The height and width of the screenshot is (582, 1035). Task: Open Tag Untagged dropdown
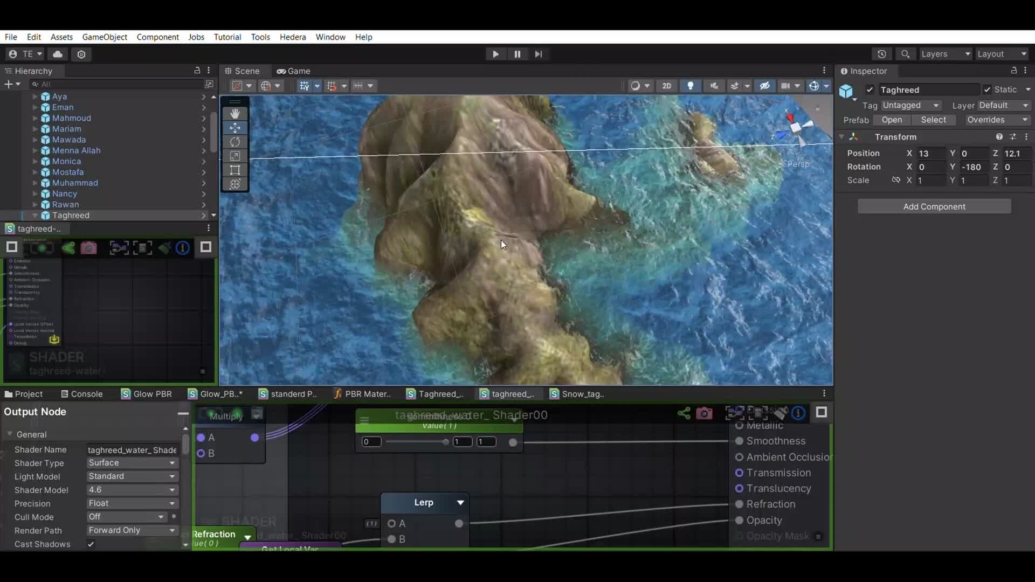(911, 106)
